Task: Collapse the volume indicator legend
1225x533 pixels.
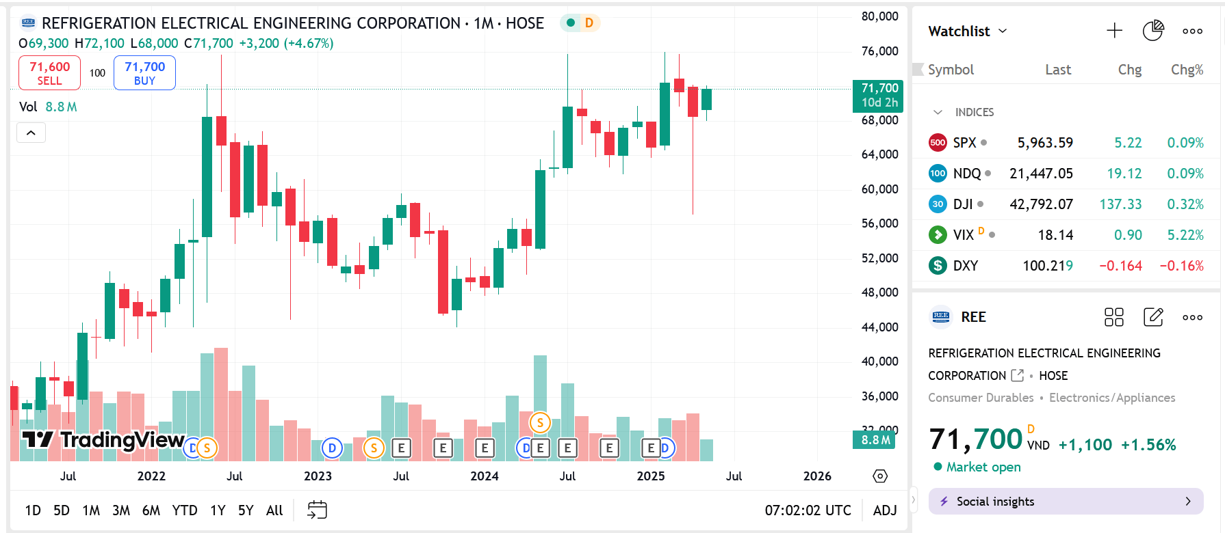Action: 31,133
